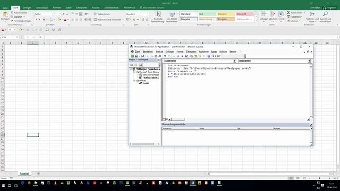Image resolution: width=340 pixels, height=191 pixels.
Task: Select the Tabelle1 sheet tab
Action: tap(24, 173)
